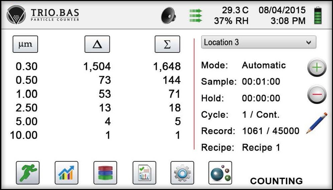
Task: Toggle the µm size units button
Action: 25,44
